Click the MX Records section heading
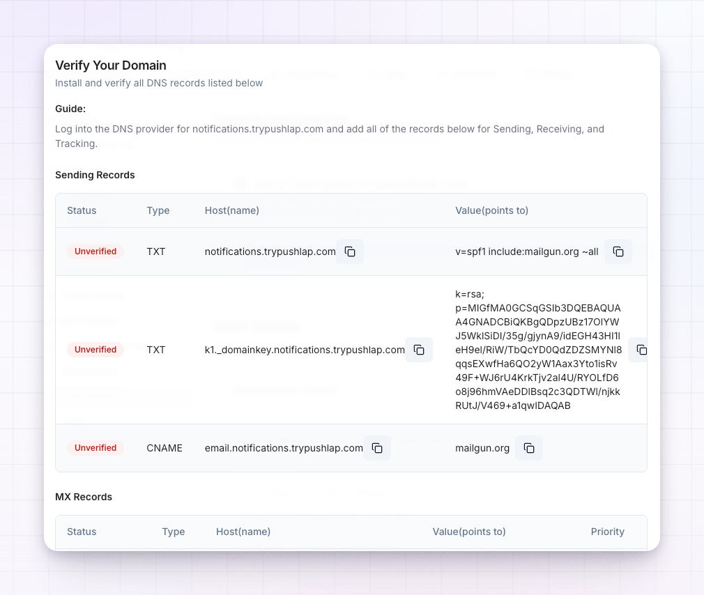The image size is (704, 595). pyautogui.click(x=84, y=497)
